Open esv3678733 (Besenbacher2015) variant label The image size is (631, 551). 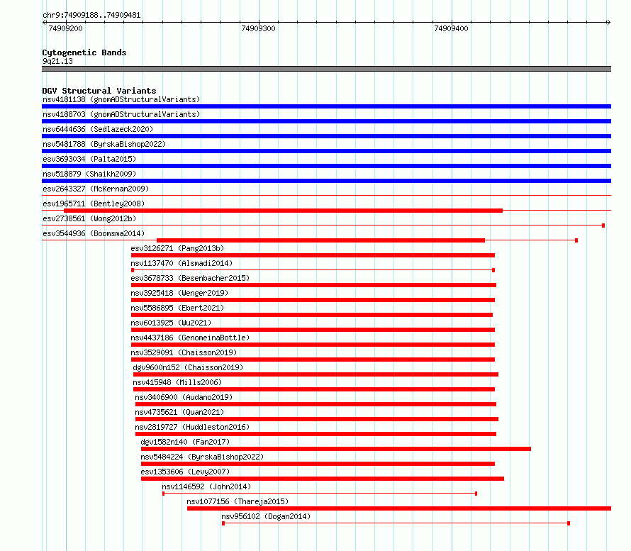click(190, 278)
